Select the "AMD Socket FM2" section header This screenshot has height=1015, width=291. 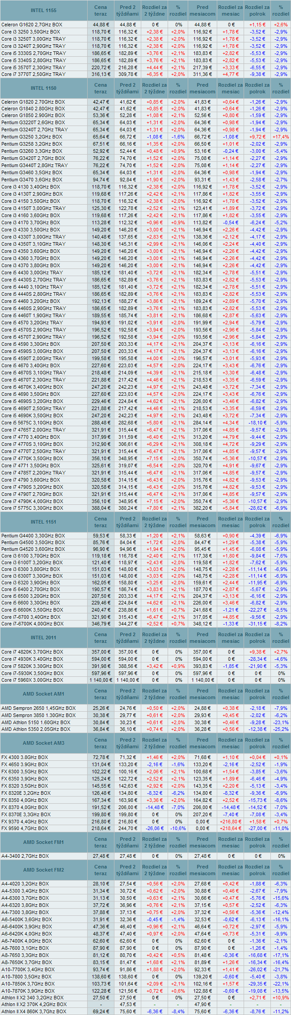(x=44, y=870)
